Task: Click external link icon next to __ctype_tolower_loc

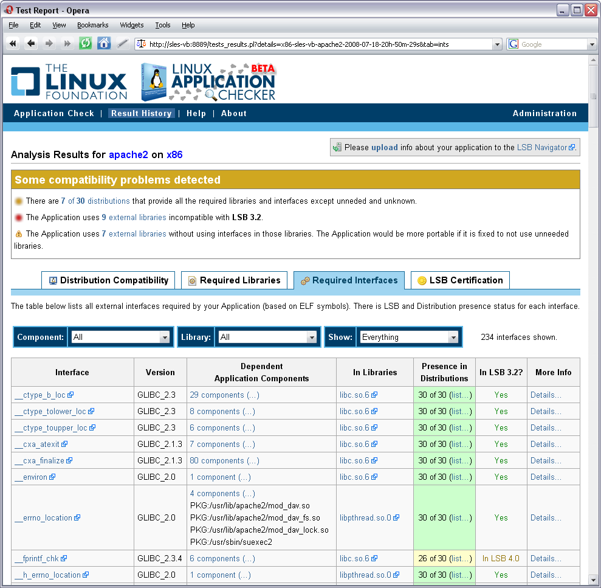Action: [x=91, y=411]
